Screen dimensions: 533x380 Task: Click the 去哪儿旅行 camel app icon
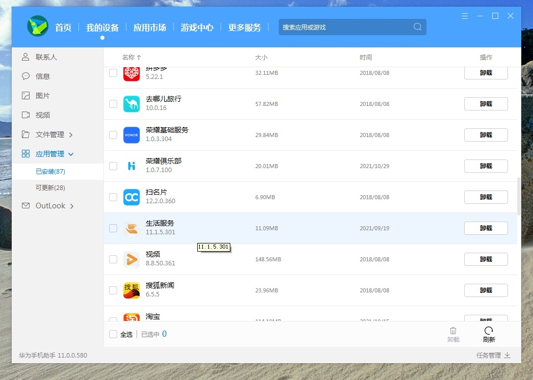(131, 104)
